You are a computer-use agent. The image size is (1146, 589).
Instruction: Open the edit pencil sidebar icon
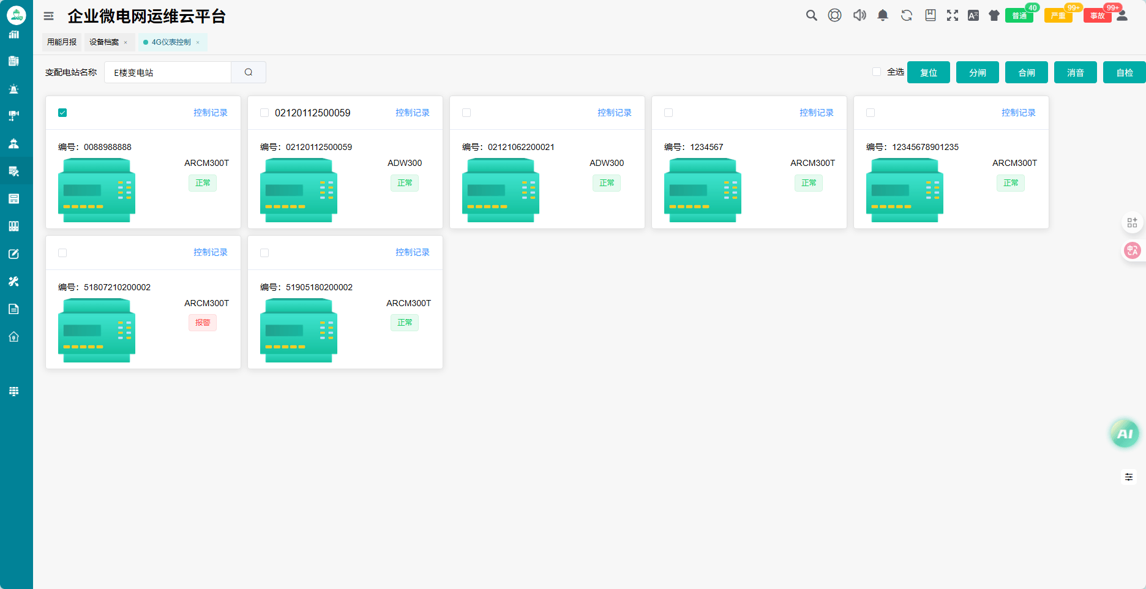(x=13, y=254)
